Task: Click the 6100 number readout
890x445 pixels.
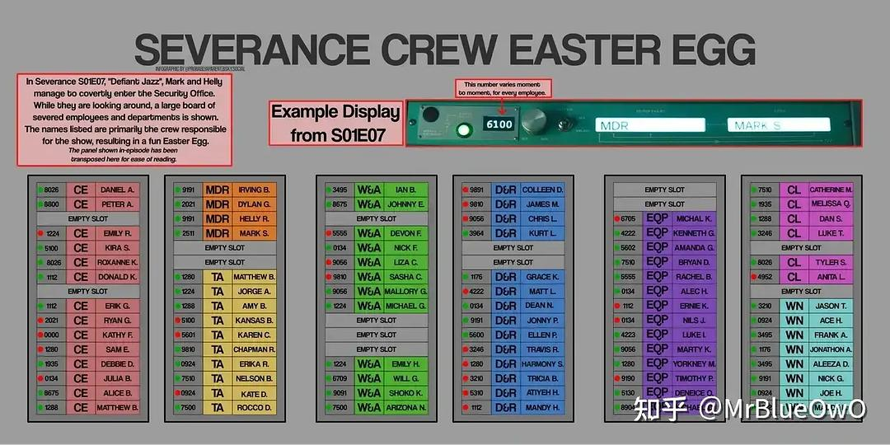Action: [x=498, y=124]
